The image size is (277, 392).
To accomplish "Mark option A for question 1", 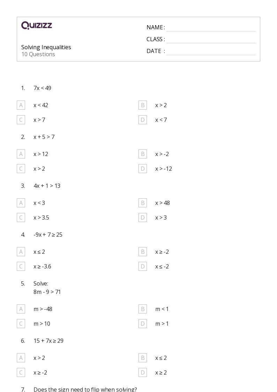I will click(21, 105).
